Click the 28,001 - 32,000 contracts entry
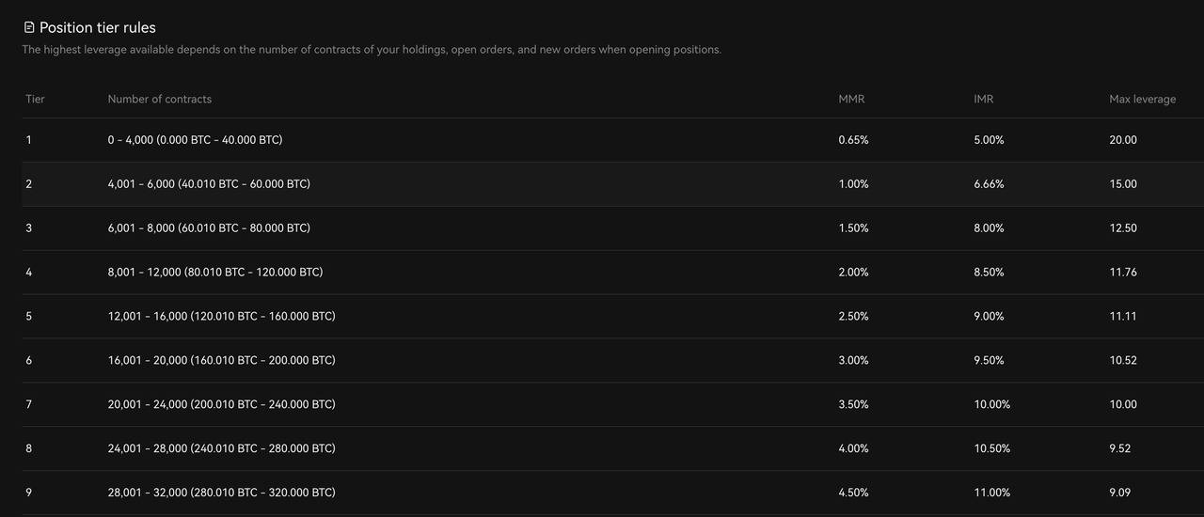 click(221, 493)
